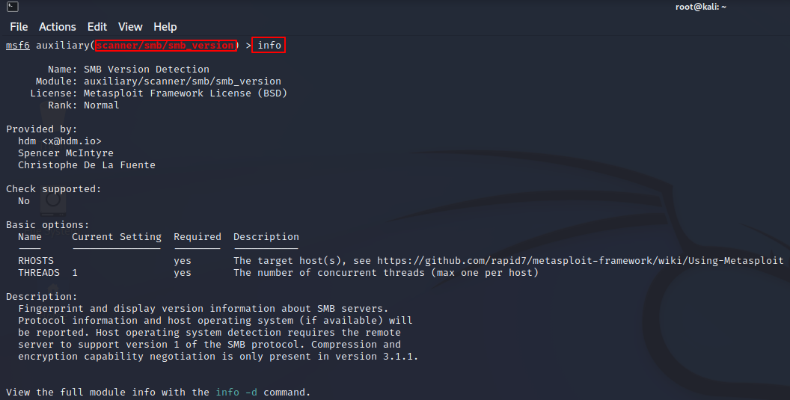The height and width of the screenshot is (400, 790).
Task: Open the Help menu
Action: coord(165,27)
